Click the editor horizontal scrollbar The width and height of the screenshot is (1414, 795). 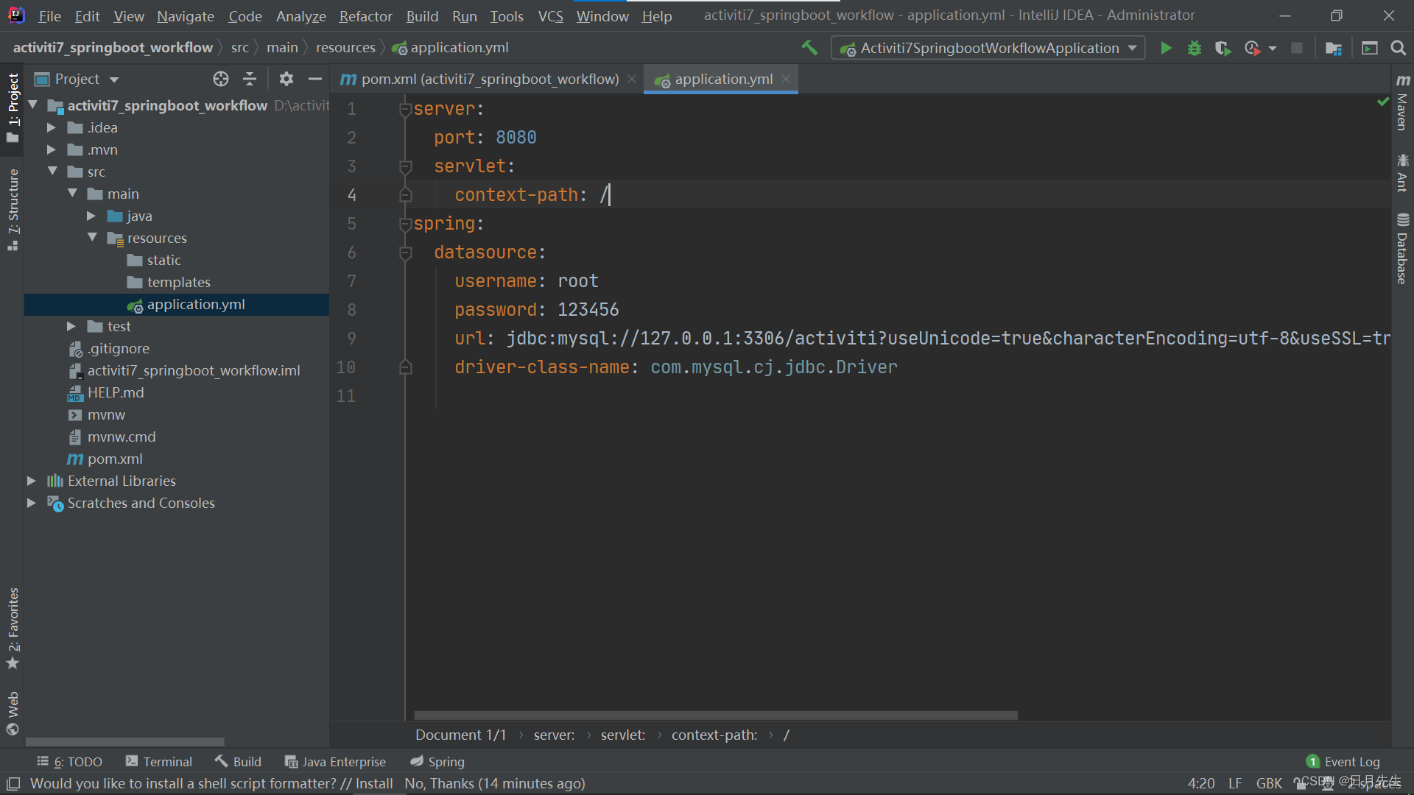point(715,715)
